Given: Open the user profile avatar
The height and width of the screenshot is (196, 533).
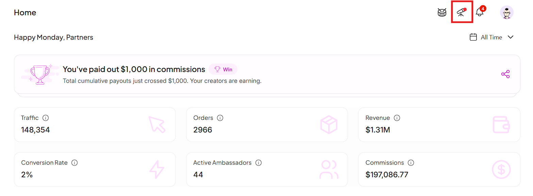Looking at the screenshot, I should [506, 13].
